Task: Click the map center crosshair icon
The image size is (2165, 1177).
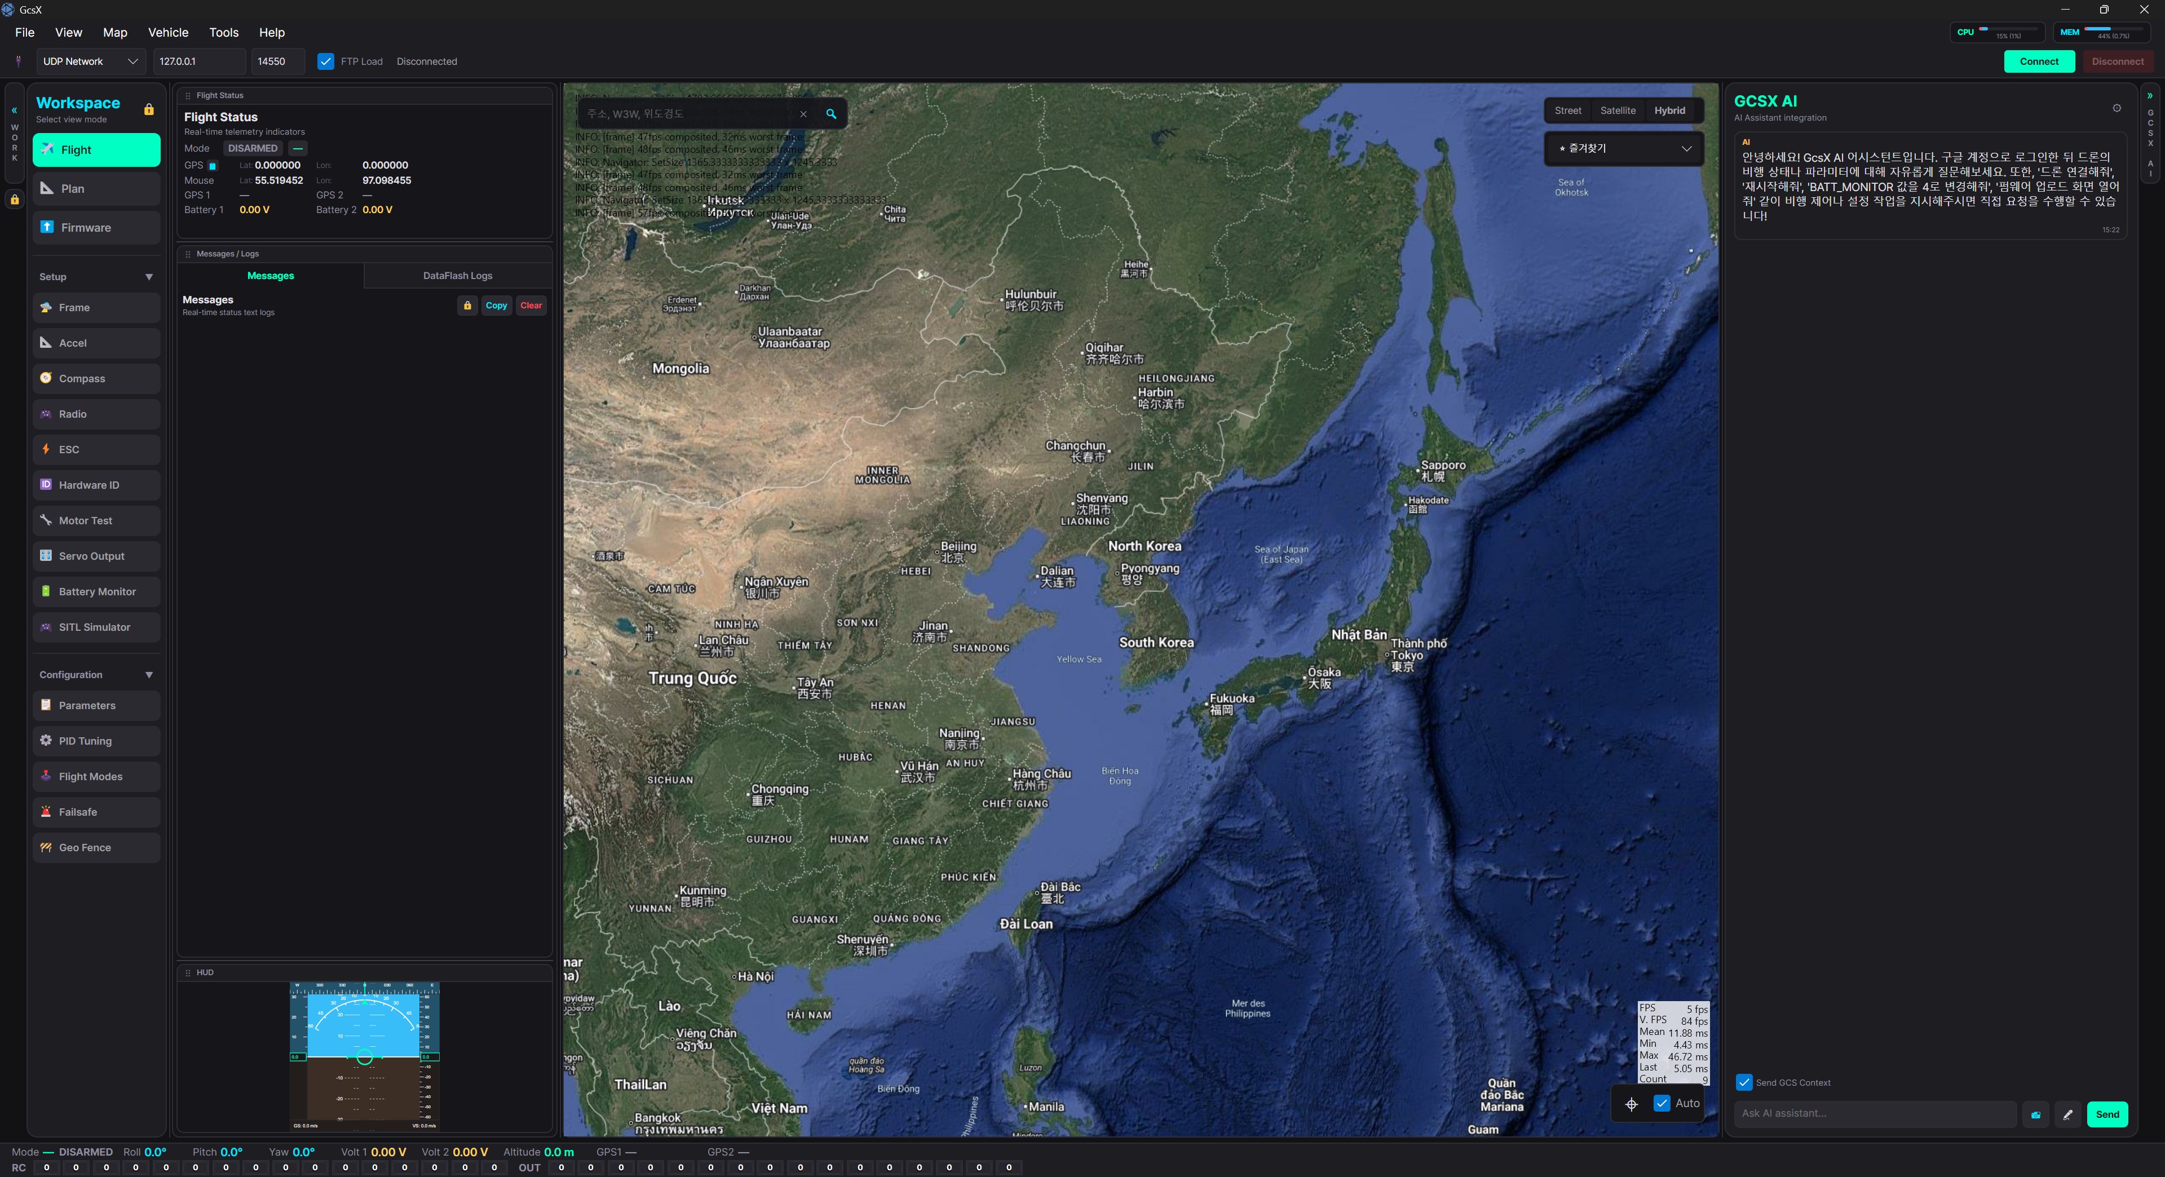Action: pyautogui.click(x=1631, y=1104)
